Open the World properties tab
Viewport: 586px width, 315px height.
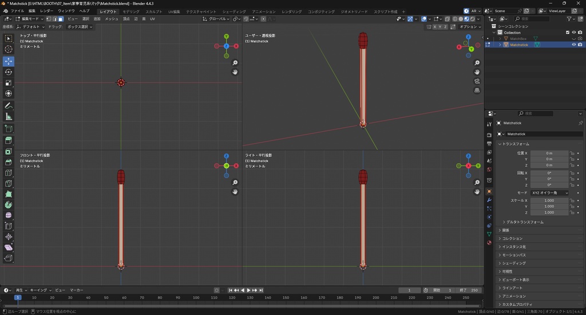[x=489, y=170]
